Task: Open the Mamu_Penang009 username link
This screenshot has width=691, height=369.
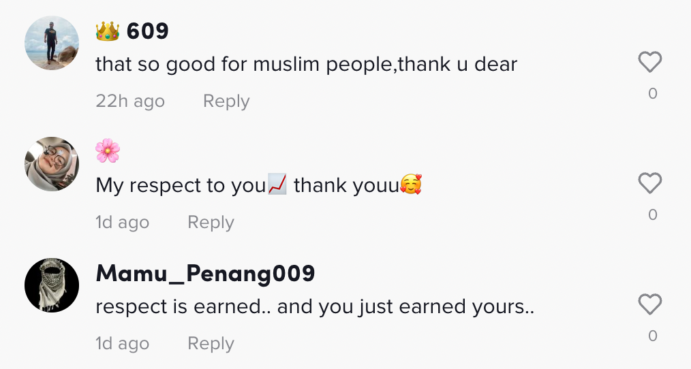Action: pyautogui.click(x=205, y=273)
